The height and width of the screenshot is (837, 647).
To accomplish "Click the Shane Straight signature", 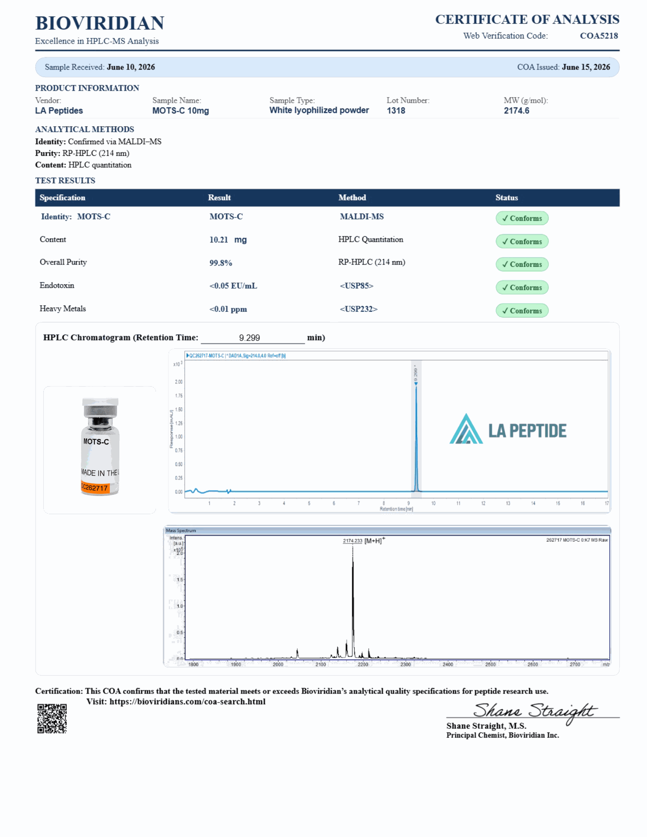I will tap(535, 712).
